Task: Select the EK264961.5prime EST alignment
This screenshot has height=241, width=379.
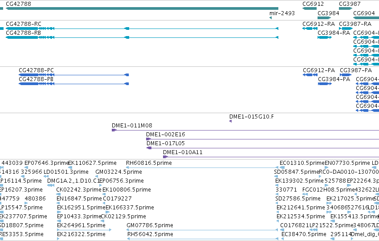Action: point(84,230)
